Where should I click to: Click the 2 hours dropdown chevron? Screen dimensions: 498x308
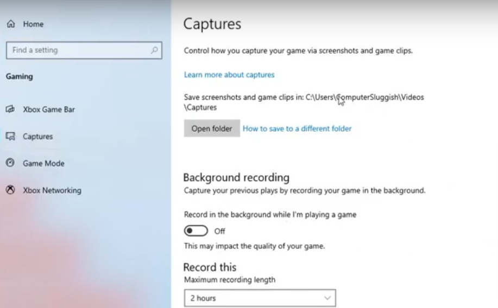327,298
